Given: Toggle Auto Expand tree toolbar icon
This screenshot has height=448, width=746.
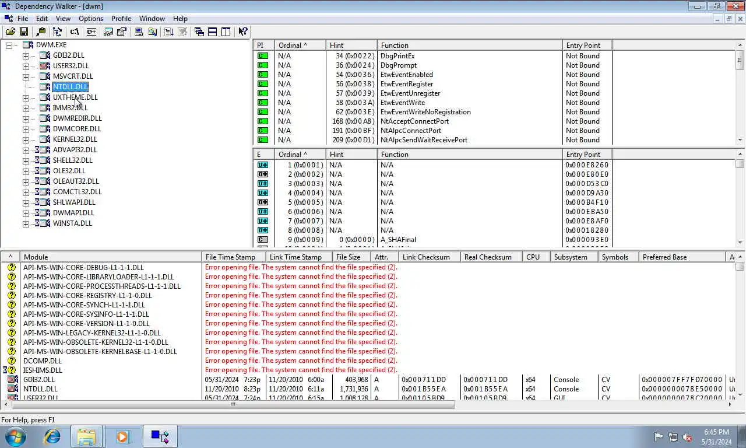Looking at the screenshot, I should [x=57, y=32].
